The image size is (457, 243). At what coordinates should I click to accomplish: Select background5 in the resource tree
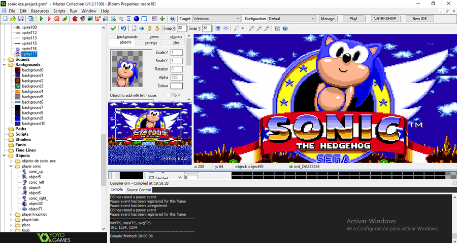click(x=32, y=97)
